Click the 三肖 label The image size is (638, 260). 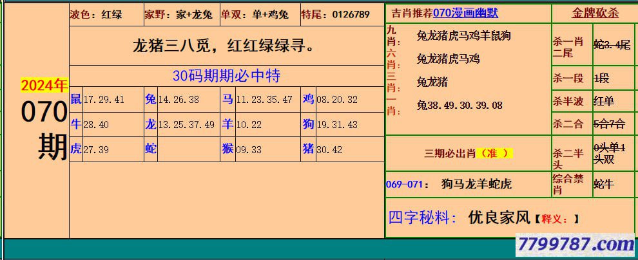tap(393, 82)
